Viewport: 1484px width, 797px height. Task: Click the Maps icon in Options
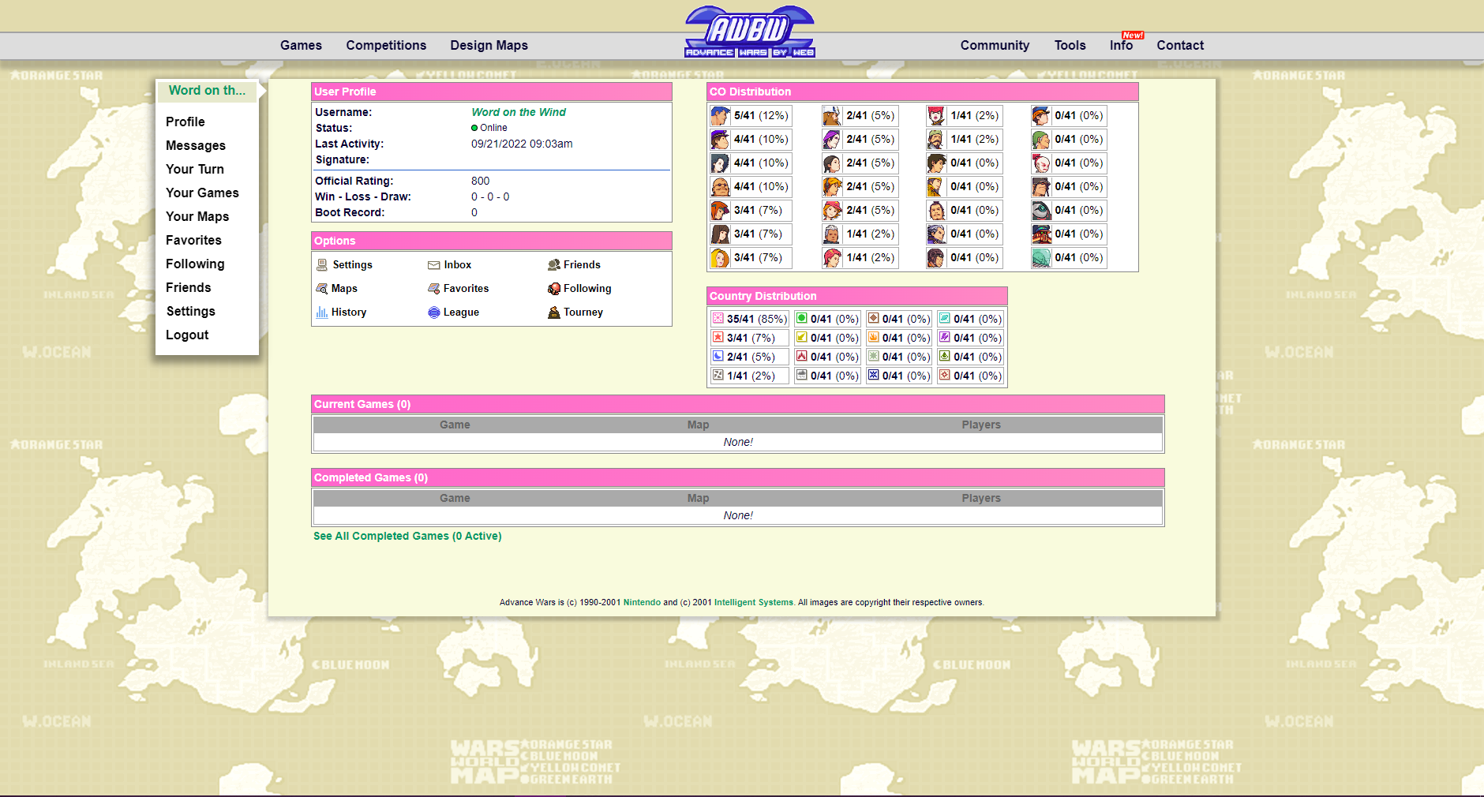point(322,289)
